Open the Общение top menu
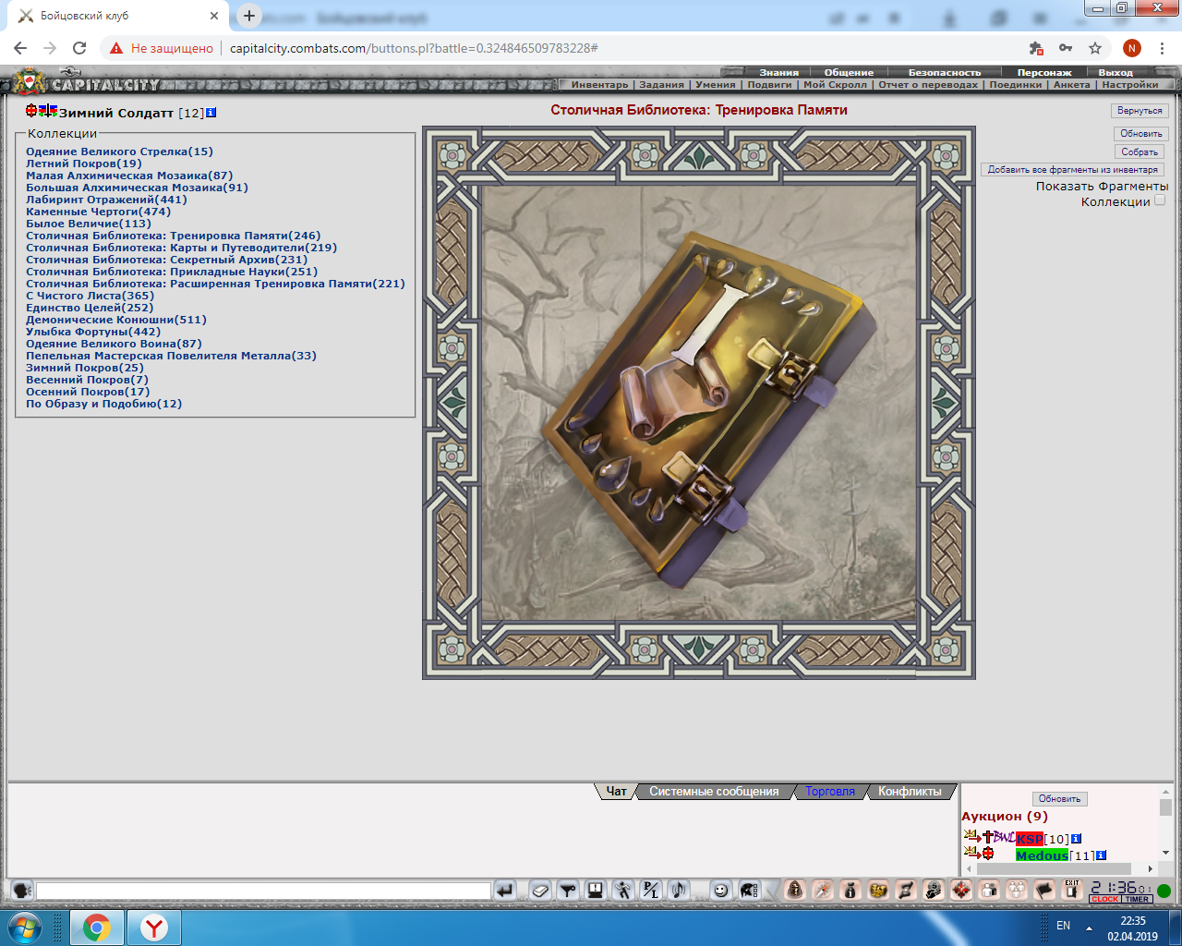 [849, 72]
